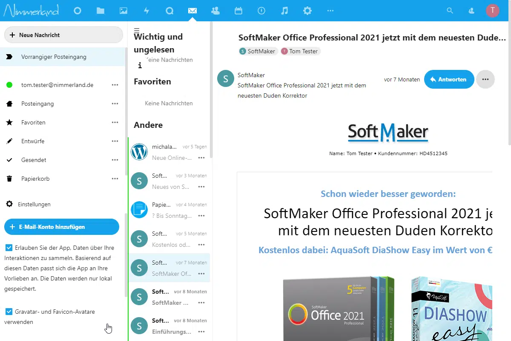Open actions menu for Entwürfe folder
The image size is (511, 341).
pyautogui.click(x=115, y=141)
